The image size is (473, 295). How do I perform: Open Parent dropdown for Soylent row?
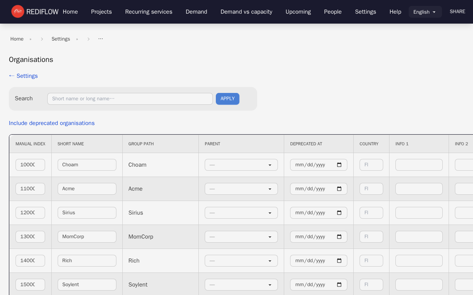click(241, 285)
